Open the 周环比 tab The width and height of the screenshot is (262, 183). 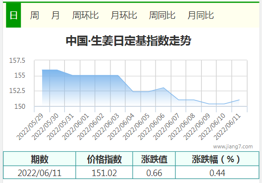[x=85, y=15]
